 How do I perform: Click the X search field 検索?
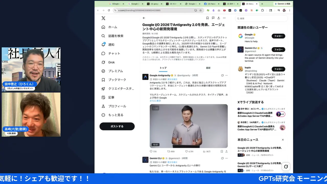coord(262,18)
